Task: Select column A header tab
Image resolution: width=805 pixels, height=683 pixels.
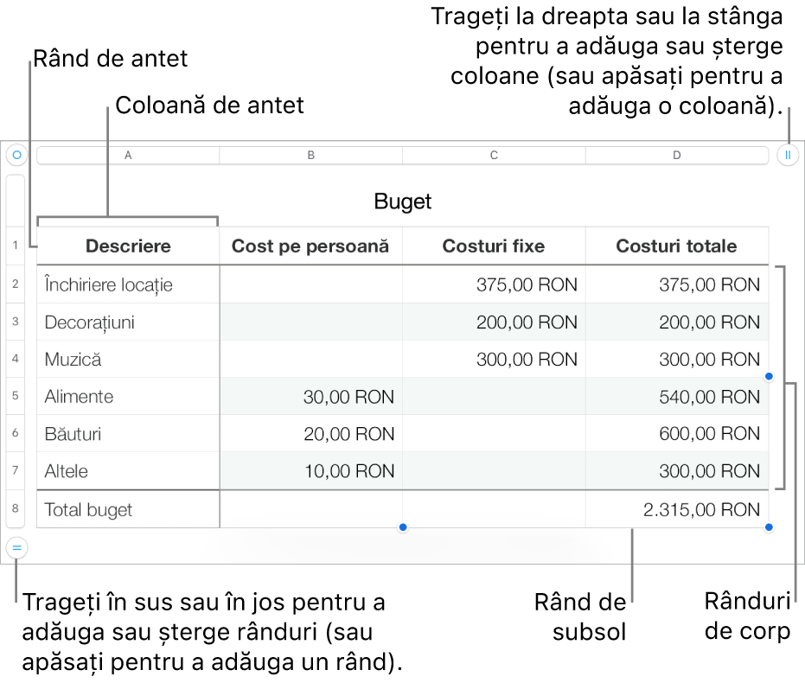Action: [x=128, y=155]
